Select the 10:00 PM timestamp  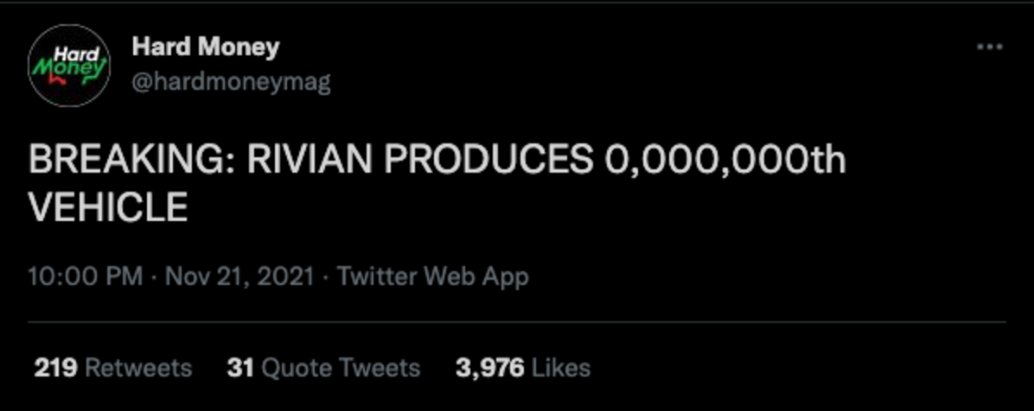[x=86, y=276]
